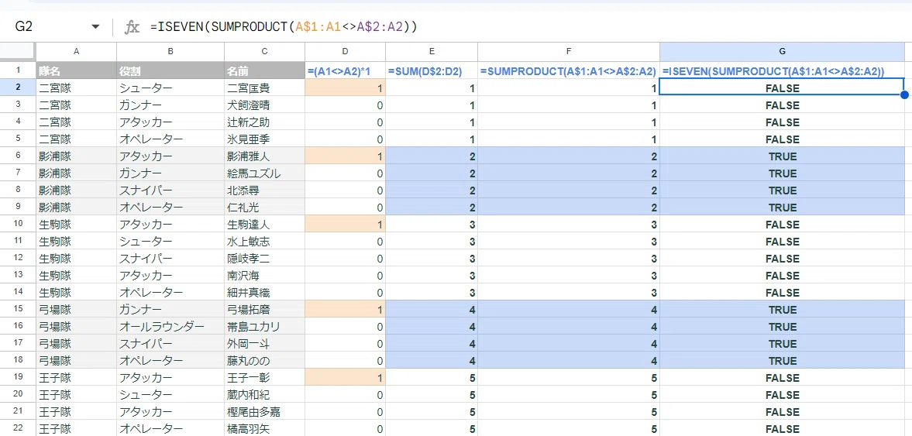This screenshot has width=912, height=436.
Task: Click the select-all corner box
Action: [18, 51]
